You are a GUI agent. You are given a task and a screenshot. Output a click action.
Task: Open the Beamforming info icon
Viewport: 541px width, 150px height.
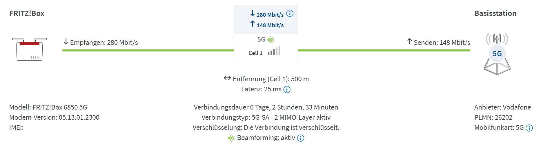pos(301,138)
